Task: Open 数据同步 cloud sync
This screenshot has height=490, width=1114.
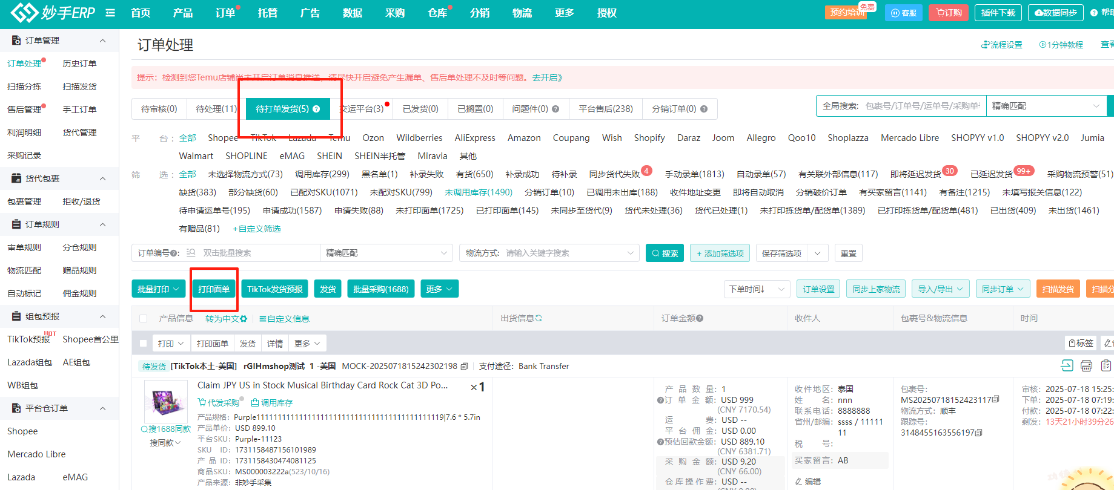Action: click(x=1056, y=13)
